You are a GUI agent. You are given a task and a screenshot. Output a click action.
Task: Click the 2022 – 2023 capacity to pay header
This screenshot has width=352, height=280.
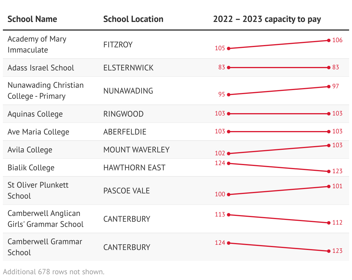267,19
